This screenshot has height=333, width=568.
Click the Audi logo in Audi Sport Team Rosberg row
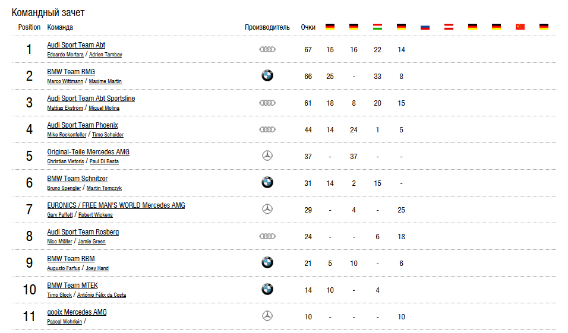tap(267, 236)
